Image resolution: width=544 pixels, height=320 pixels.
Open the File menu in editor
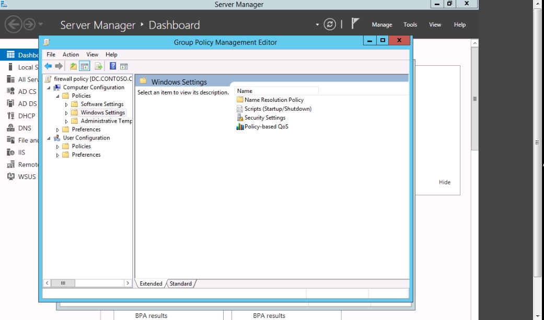(51, 54)
